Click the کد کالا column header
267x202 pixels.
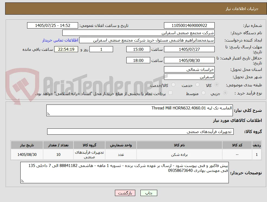click(237, 145)
